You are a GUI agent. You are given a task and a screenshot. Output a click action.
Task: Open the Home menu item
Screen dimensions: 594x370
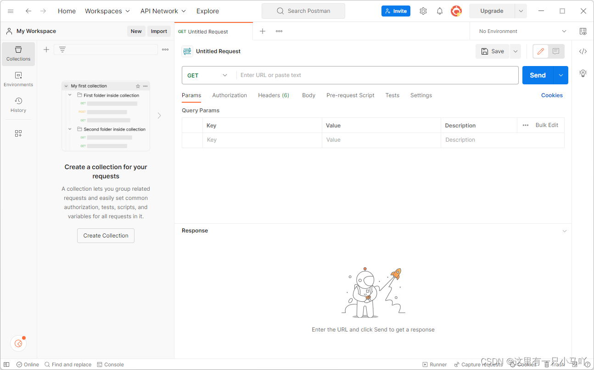[x=67, y=11]
